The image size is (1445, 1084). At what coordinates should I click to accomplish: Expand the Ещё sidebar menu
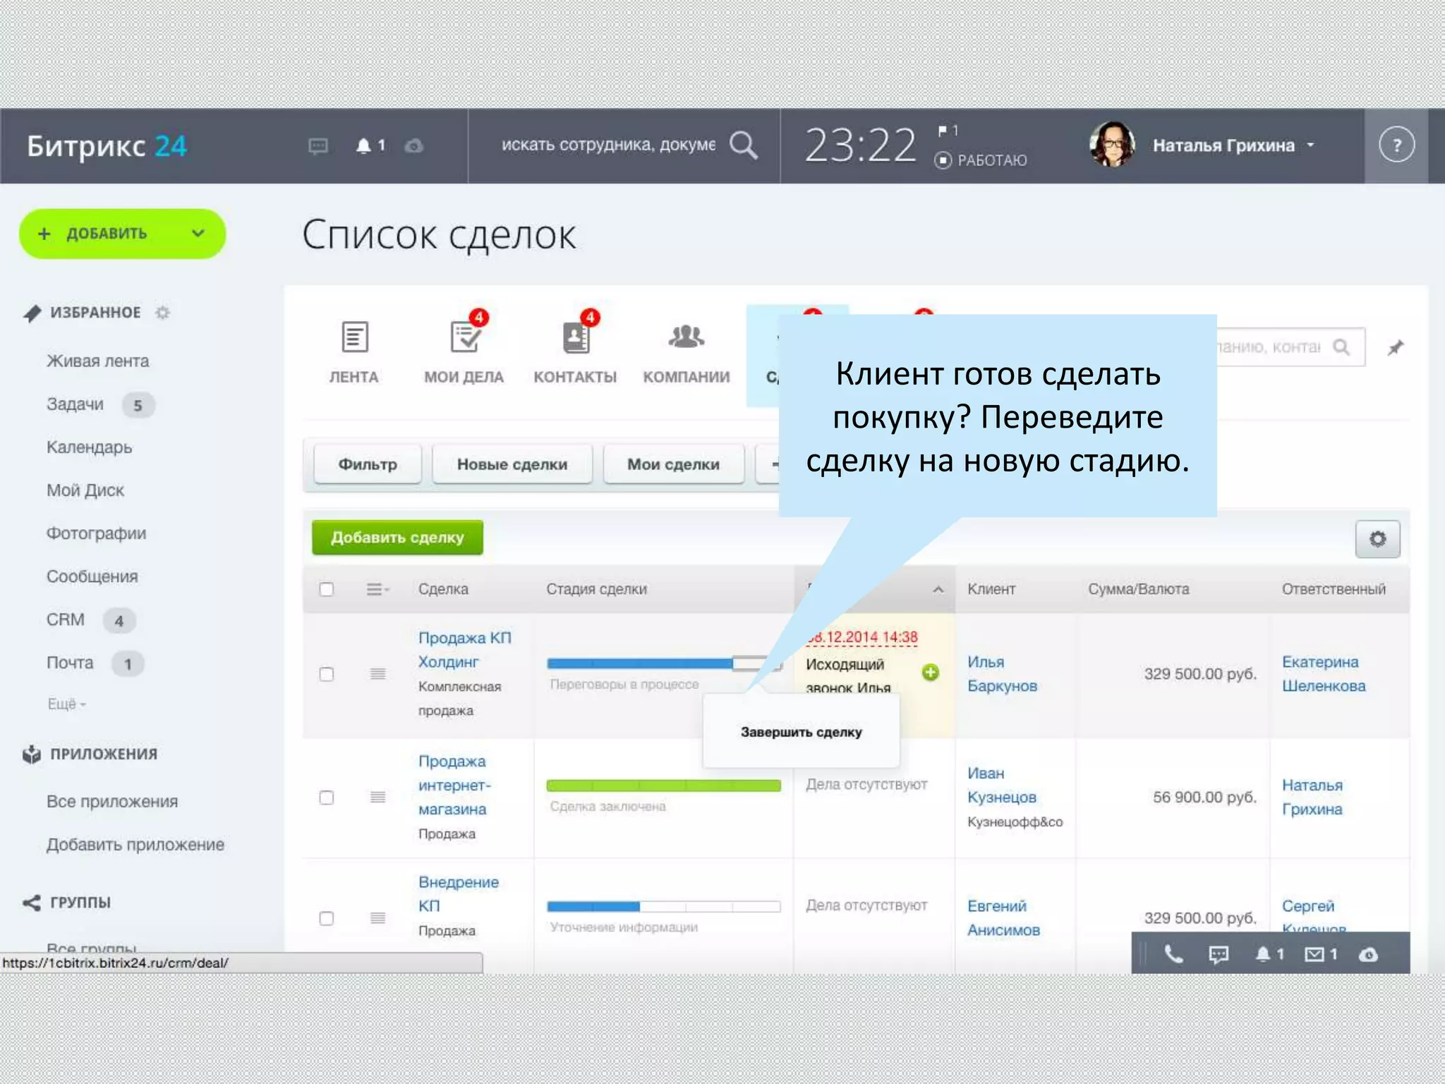pyautogui.click(x=66, y=704)
